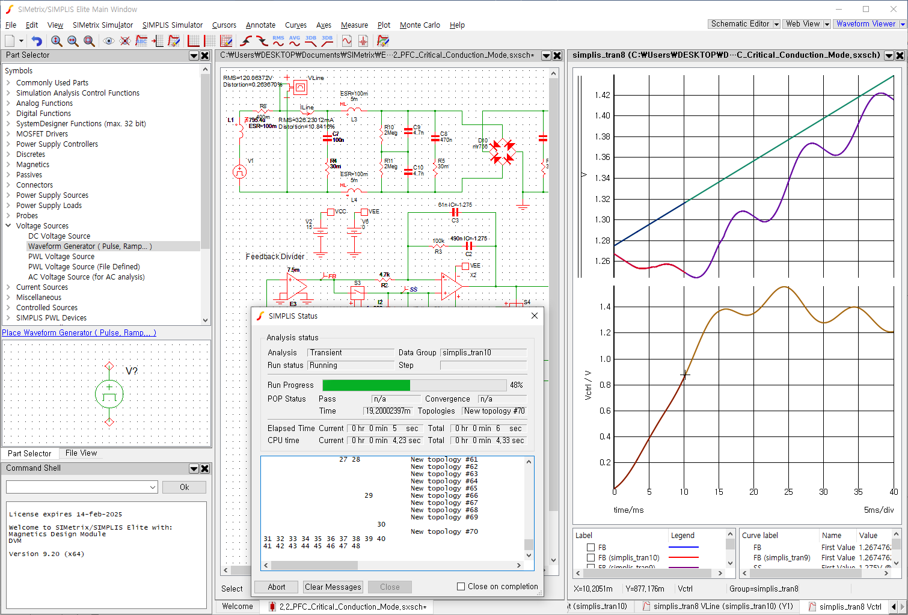The image size is (908, 615).
Task: Click the ABC curve label icon
Action: pyautogui.click(x=141, y=41)
